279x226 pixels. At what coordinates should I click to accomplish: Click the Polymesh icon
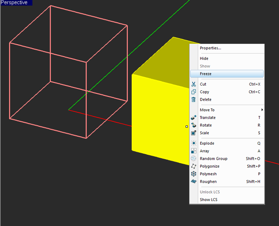(194, 174)
